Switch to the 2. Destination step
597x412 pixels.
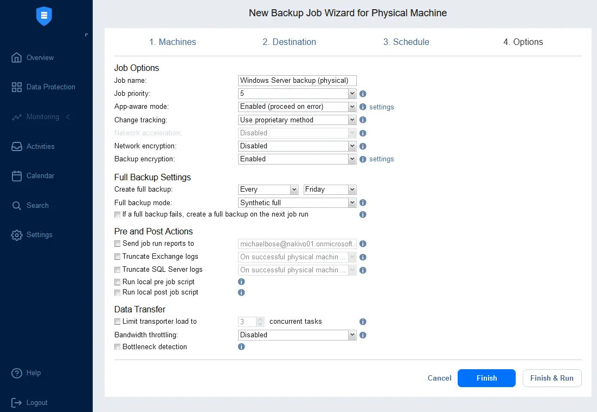[x=289, y=42]
